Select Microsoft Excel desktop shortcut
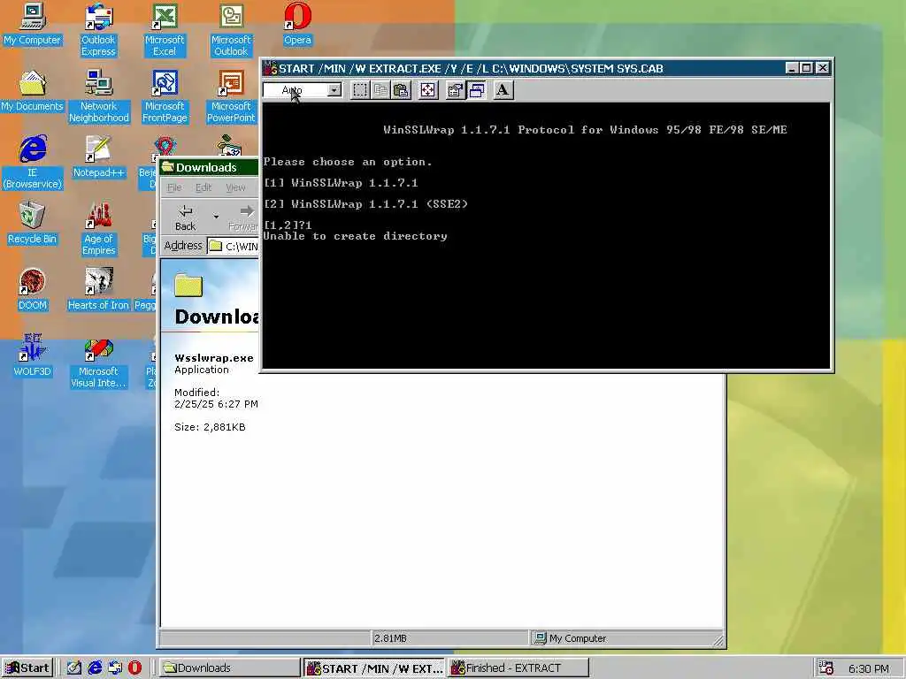 pyautogui.click(x=165, y=30)
